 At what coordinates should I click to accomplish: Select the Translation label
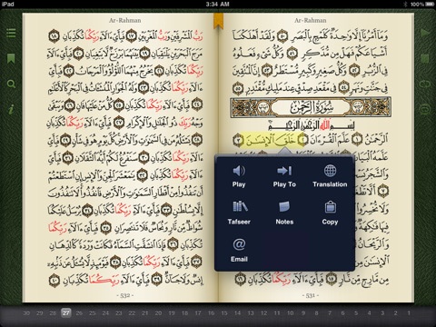coord(330,184)
